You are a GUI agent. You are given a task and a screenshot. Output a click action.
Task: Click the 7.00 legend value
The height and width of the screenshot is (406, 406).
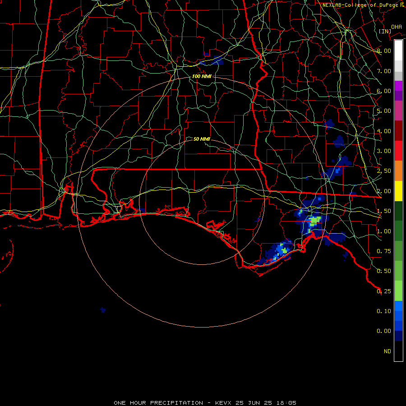384,71
